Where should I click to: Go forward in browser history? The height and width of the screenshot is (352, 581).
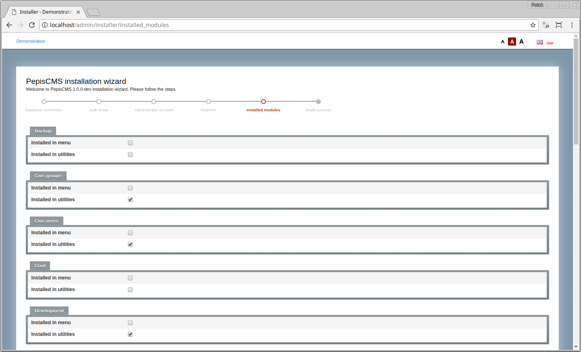point(21,25)
